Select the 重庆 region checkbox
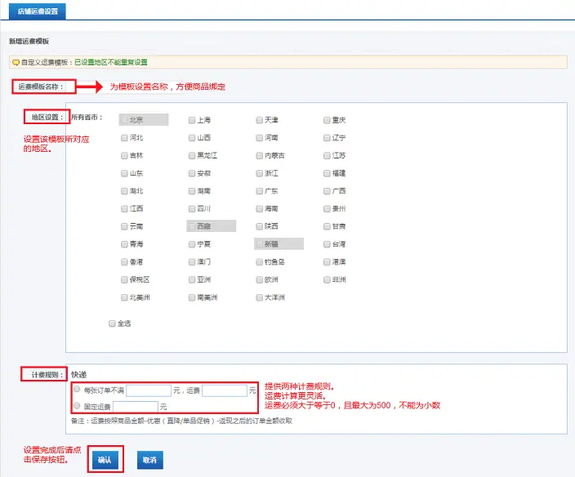 coord(327,120)
